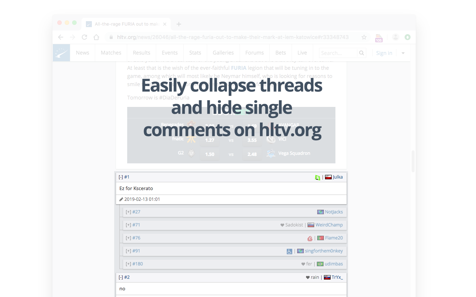Open the FURIA team link in article

(239, 68)
